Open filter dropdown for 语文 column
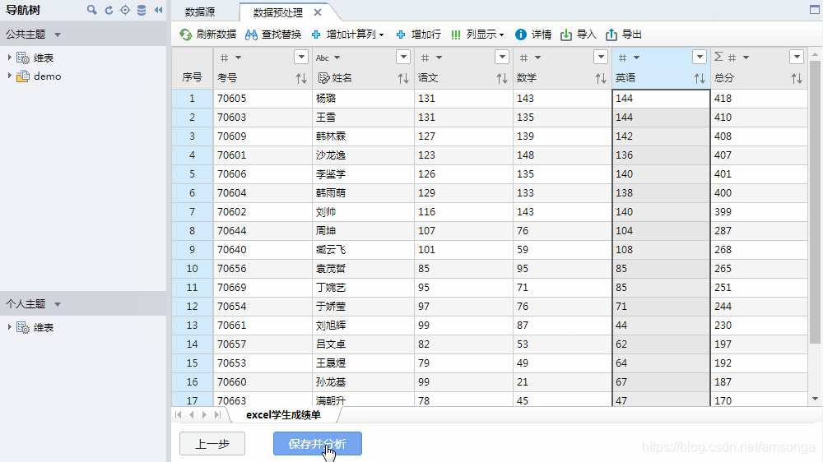Screen dimensions: 823x462 point(502,57)
